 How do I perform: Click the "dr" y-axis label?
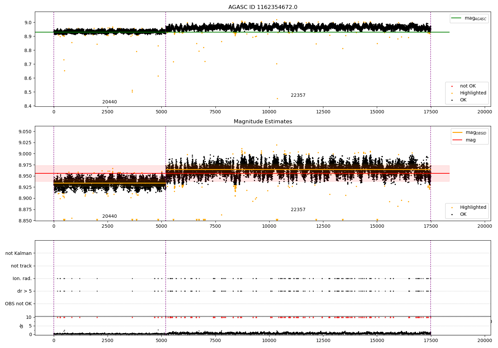(22, 326)
